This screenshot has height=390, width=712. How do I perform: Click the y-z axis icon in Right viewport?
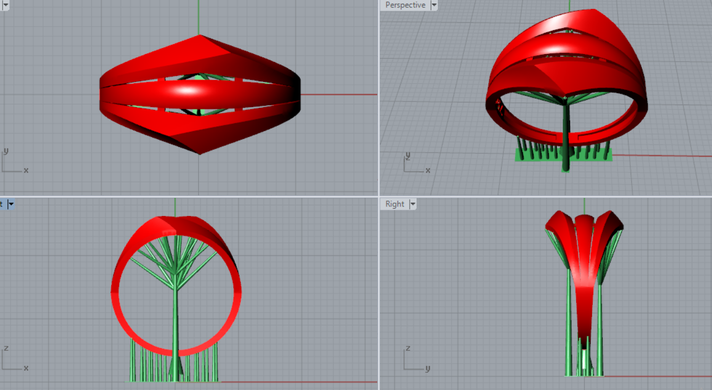pos(414,359)
